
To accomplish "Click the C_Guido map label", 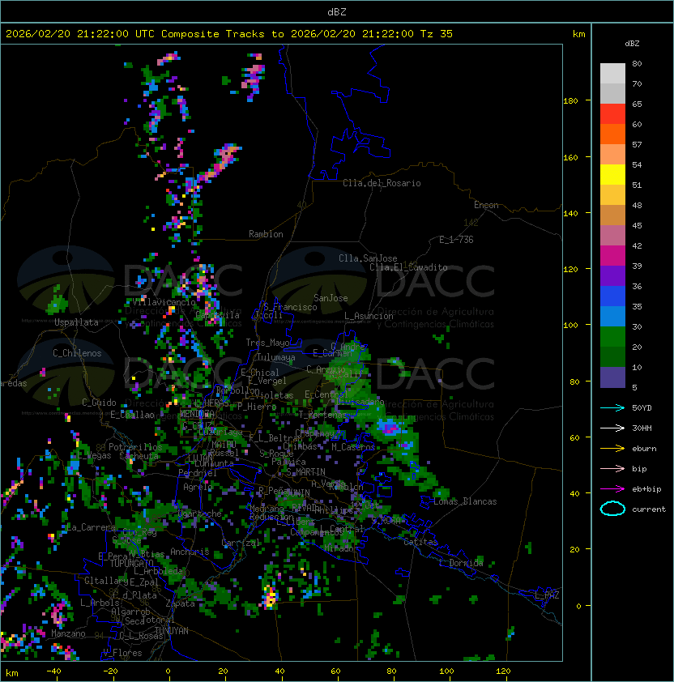I will coord(99,403).
